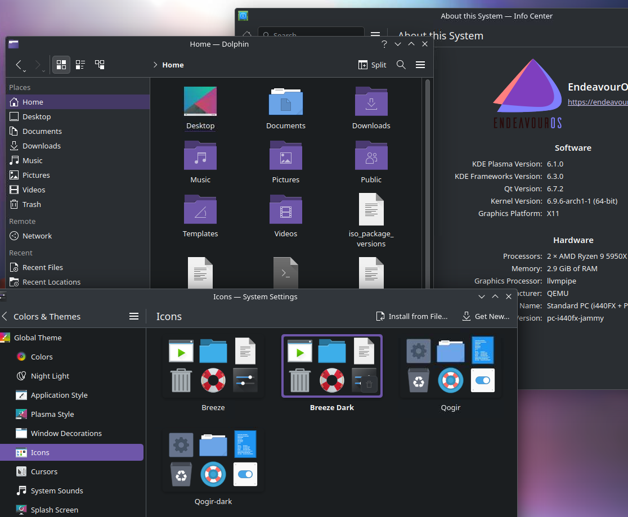Image resolution: width=628 pixels, height=517 pixels.
Task: Open Recent Locations in sidebar
Action: [x=78, y=282]
